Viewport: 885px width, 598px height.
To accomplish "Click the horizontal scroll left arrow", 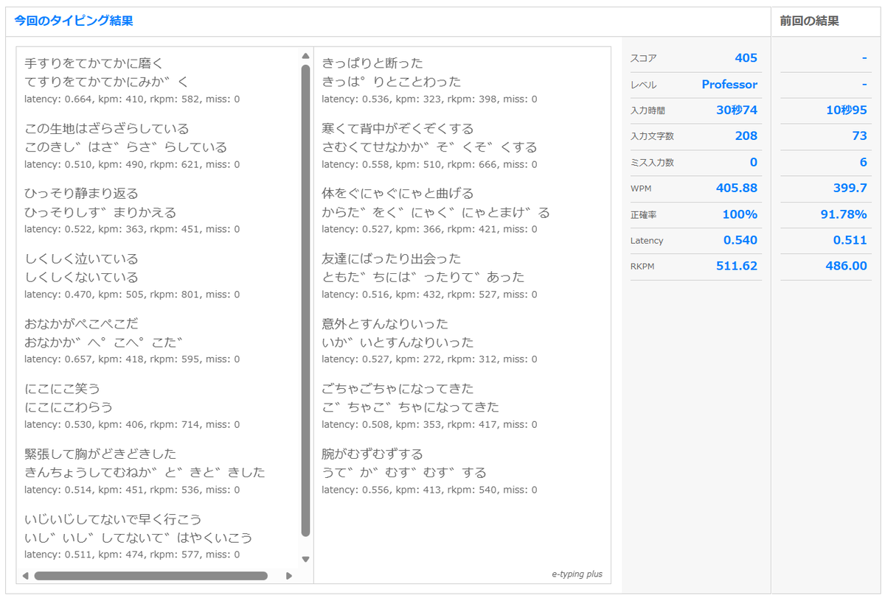I will [x=25, y=576].
